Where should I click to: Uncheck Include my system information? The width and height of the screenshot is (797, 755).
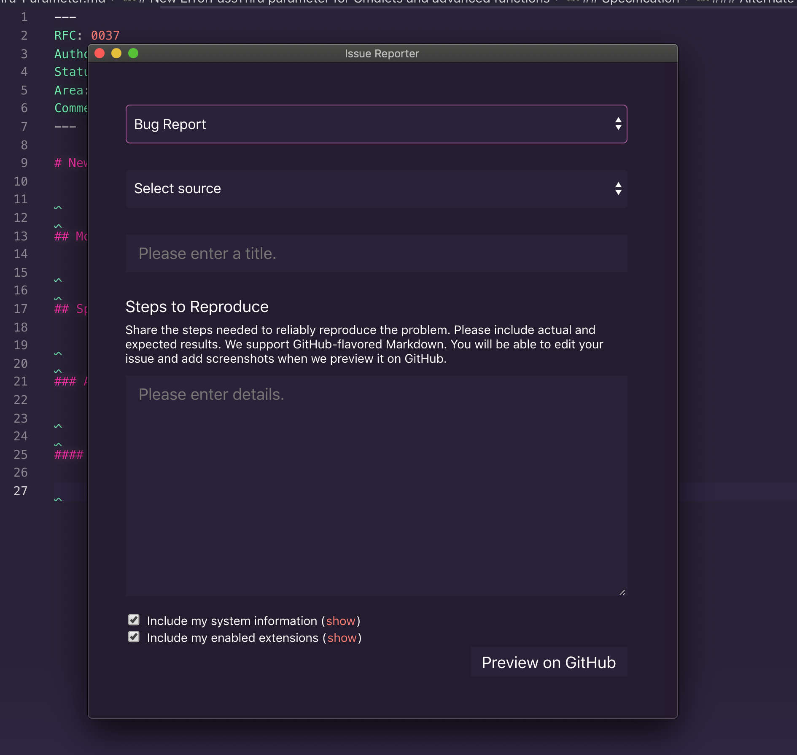pyautogui.click(x=134, y=620)
